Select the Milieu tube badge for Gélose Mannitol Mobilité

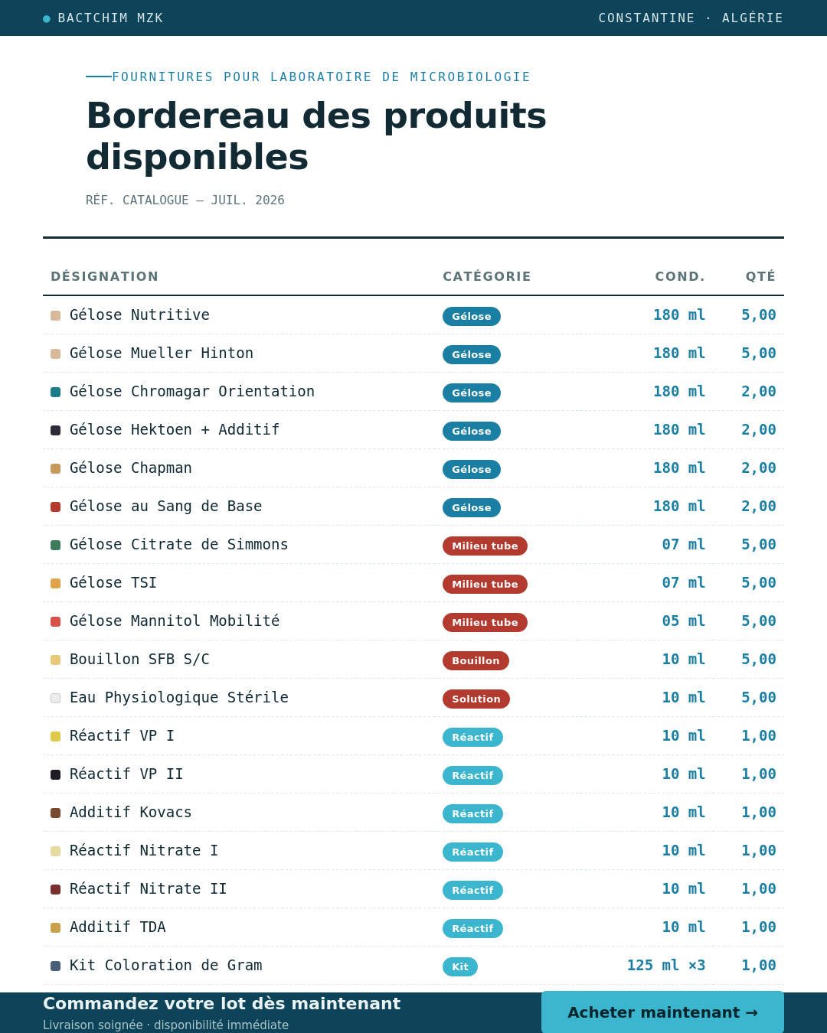pos(485,622)
